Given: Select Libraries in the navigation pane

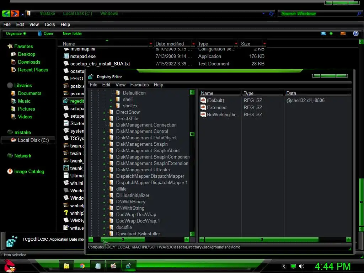Looking at the screenshot, I should pos(23,85).
